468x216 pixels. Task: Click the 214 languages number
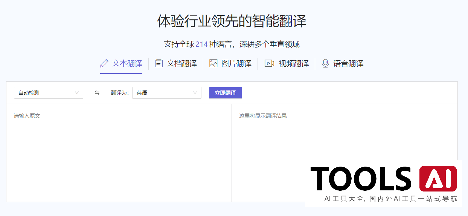[x=202, y=44]
